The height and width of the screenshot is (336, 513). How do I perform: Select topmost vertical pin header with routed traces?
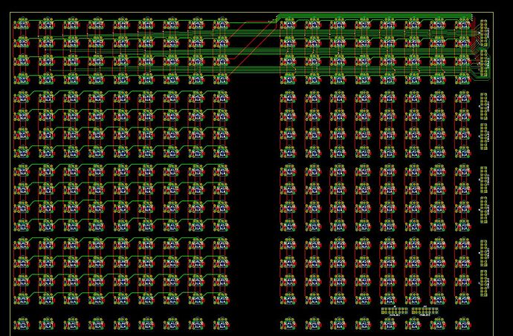coord(483,33)
